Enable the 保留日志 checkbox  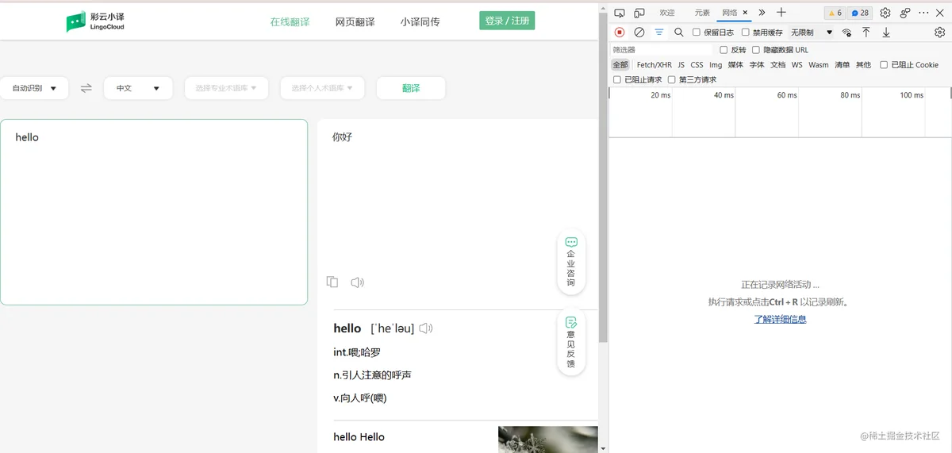pos(697,33)
